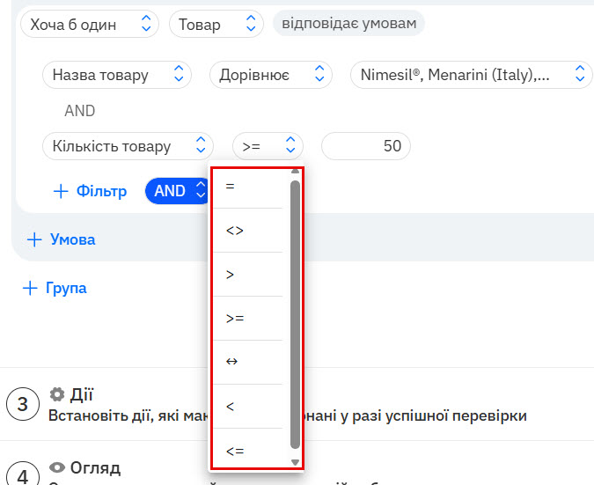Select the '<=' option in the operator list
The image size is (594, 485).
pos(248,451)
